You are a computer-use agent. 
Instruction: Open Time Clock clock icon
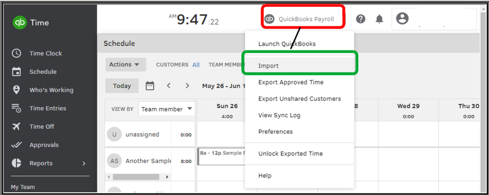click(x=16, y=53)
